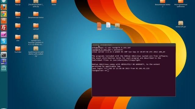The width and height of the screenshot is (195, 109).
Task: Open the Dash home button in launcher
Action: click(x=4, y=1)
